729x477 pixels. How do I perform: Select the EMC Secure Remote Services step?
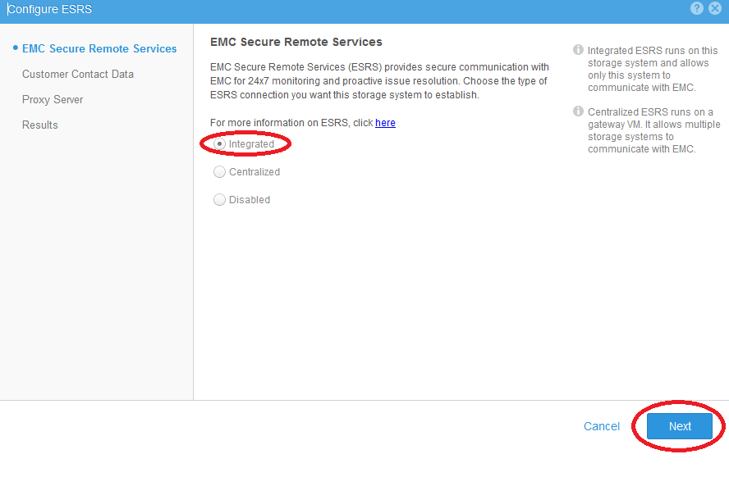pyautogui.click(x=99, y=48)
